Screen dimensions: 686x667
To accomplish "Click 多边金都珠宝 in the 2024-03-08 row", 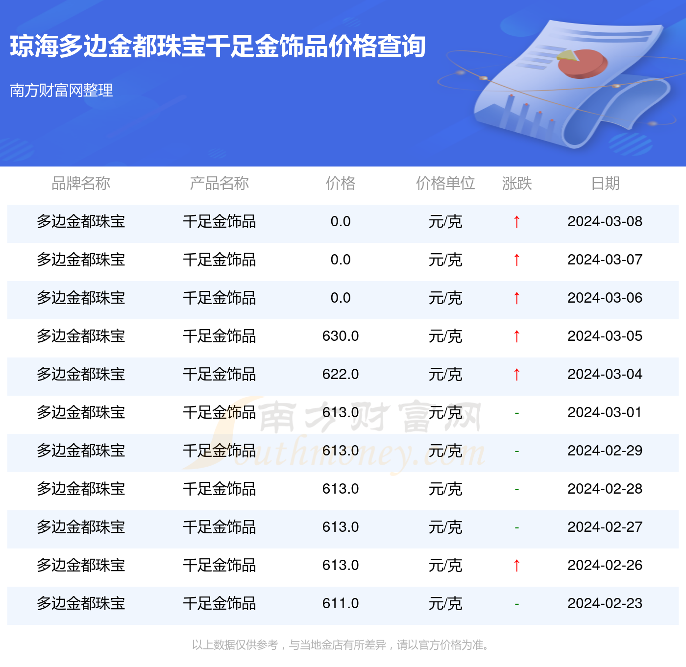I will click(81, 221).
